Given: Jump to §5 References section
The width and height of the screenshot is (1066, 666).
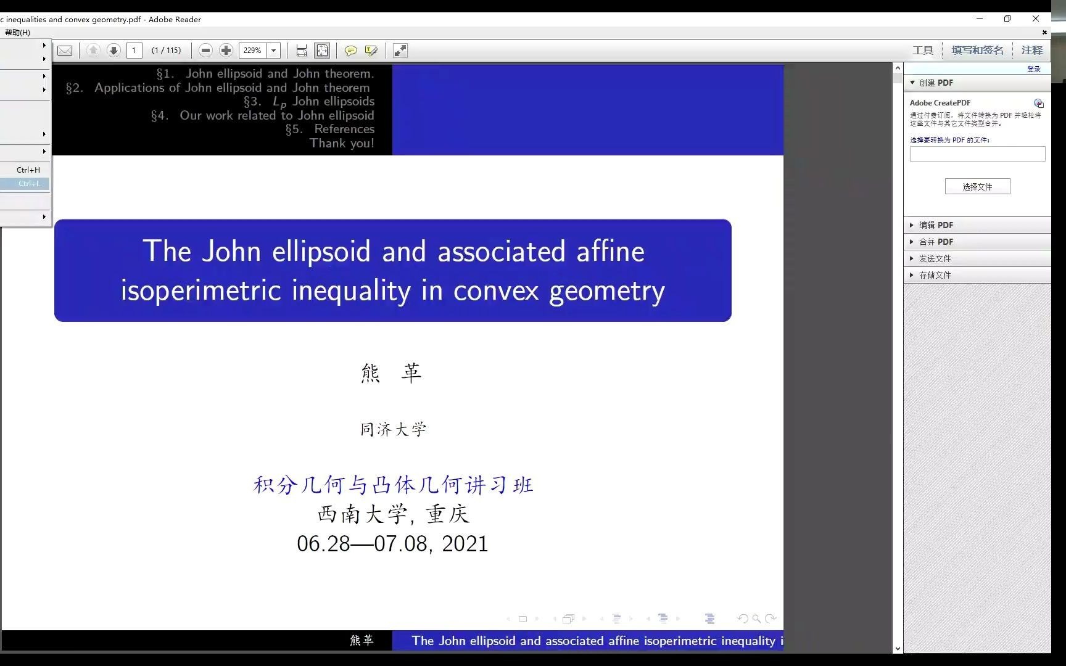Looking at the screenshot, I should coord(329,129).
